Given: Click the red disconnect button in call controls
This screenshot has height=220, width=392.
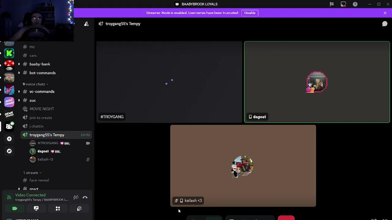Looking at the screenshot, I should point(286,218).
